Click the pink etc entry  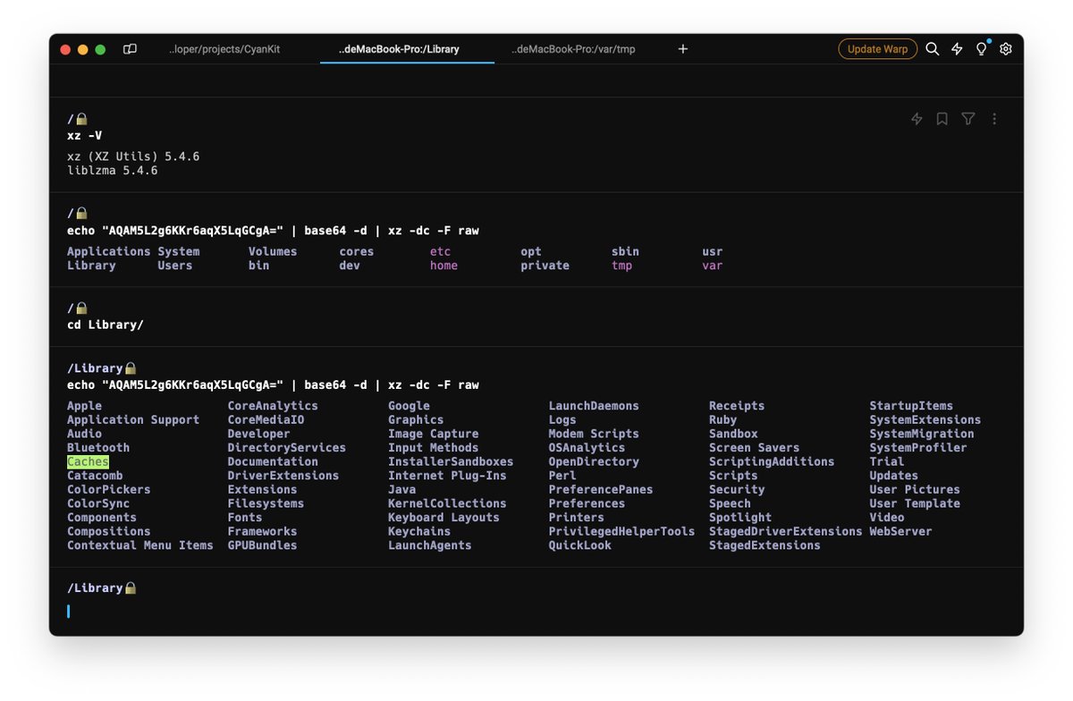pyautogui.click(x=441, y=252)
